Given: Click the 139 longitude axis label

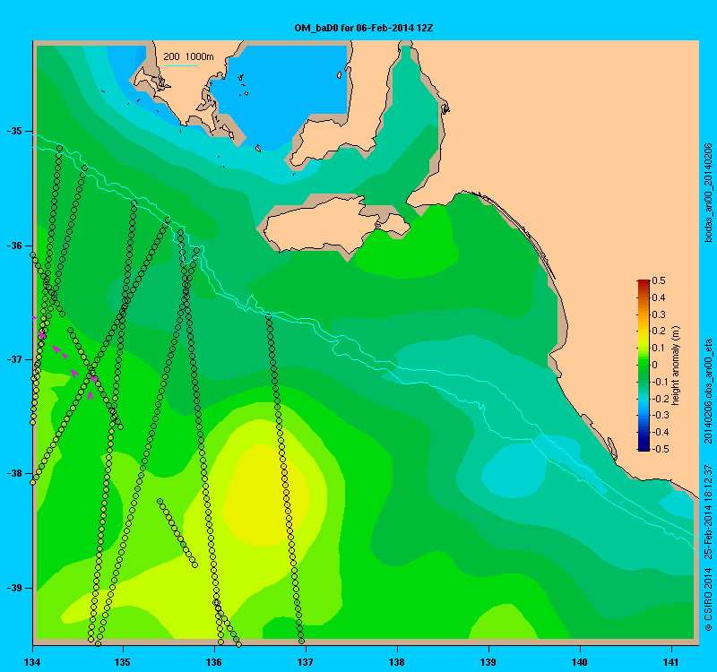Looking at the screenshot, I should (x=488, y=662).
